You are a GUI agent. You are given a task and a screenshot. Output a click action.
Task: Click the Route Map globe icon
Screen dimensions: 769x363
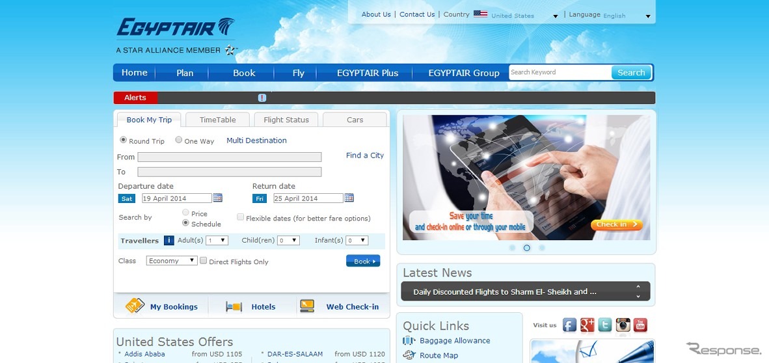(409, 355)
